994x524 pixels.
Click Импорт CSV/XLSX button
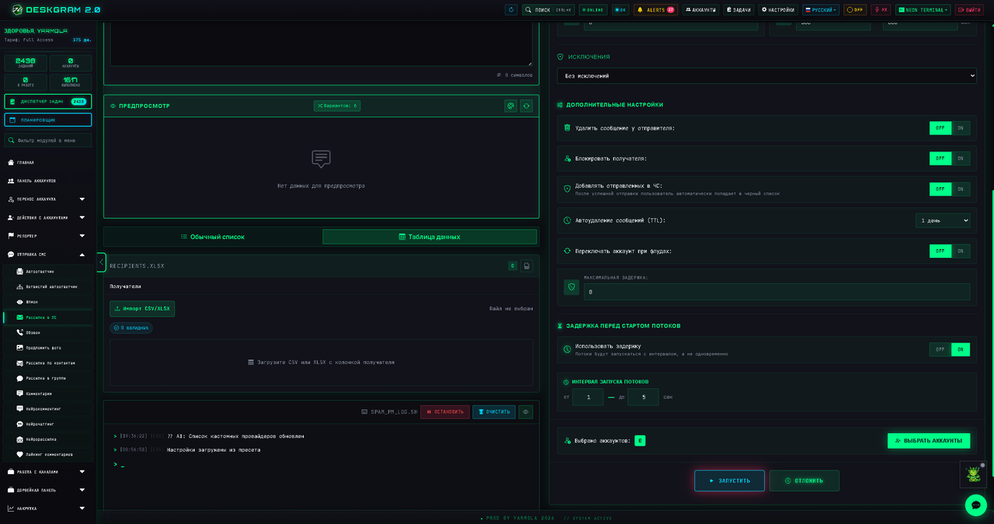[142, 309]
